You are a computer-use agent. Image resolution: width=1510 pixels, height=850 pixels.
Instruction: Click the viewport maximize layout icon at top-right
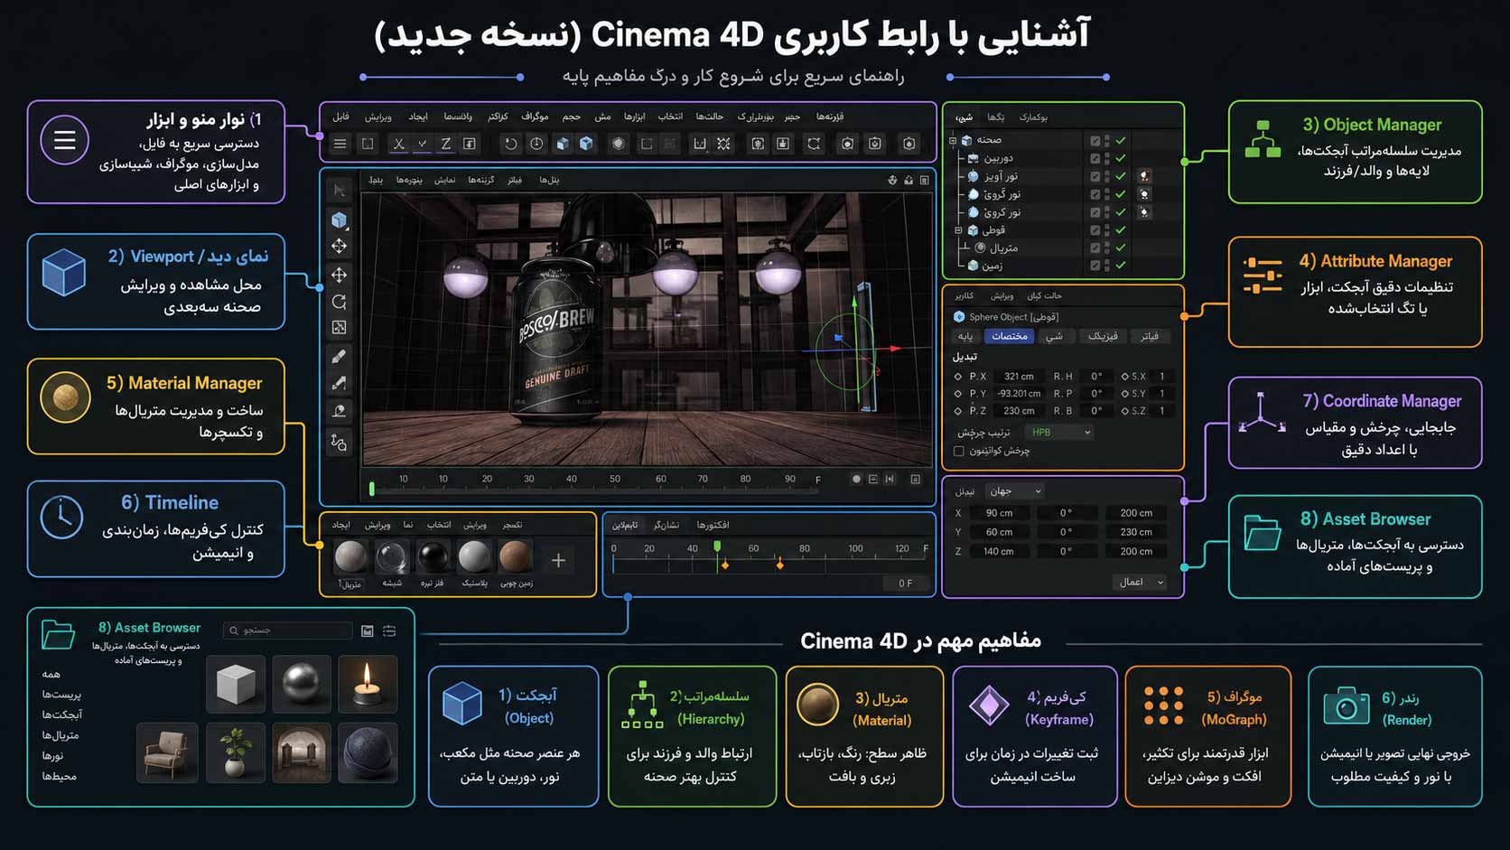[925, 180]
